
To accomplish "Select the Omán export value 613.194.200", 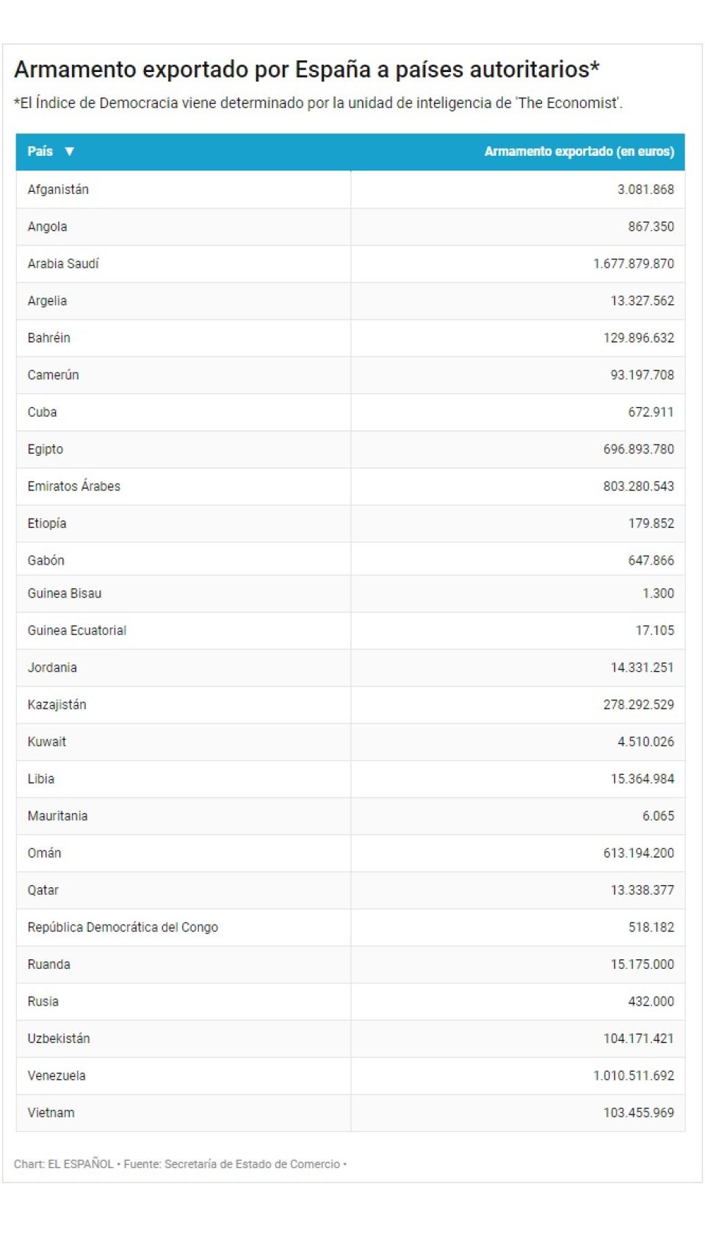I will click(638, 853).
